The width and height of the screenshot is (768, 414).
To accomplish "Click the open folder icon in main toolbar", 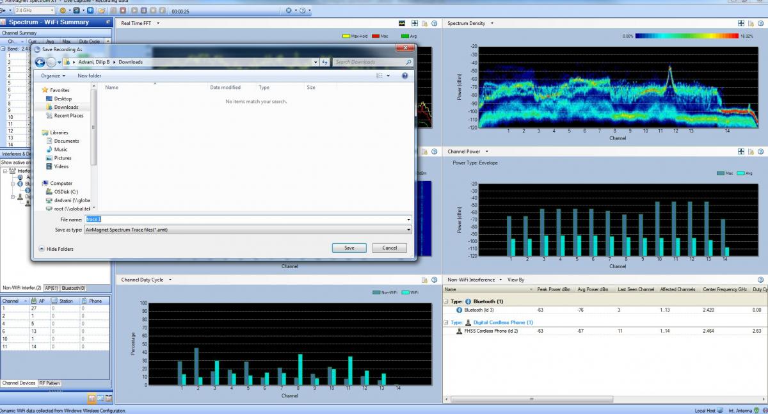I will (x=100, y=11).
